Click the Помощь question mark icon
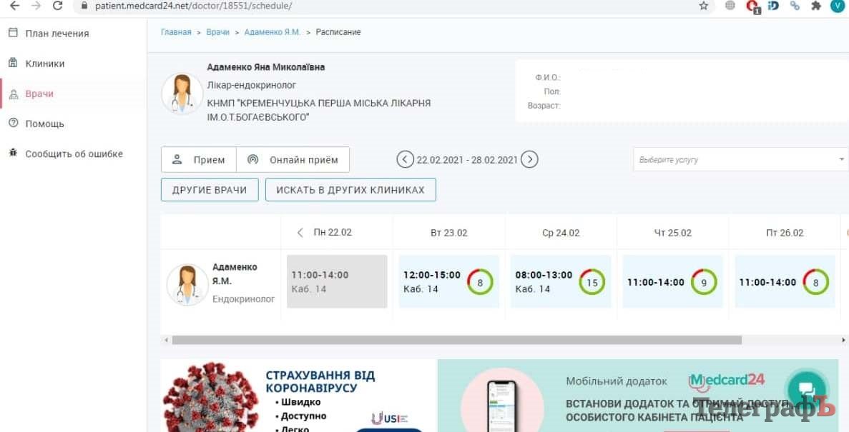The height and width of the screenshot is (432, 849). [13, 123]
